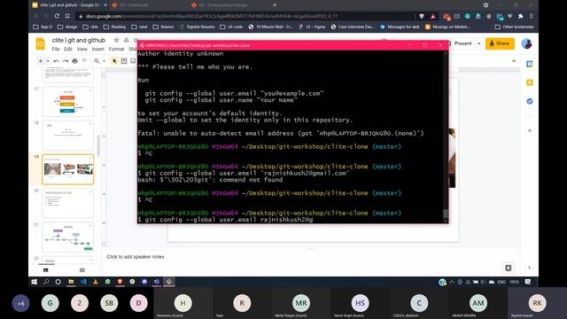The width and height of the screenshot is (567, 319).
Task: Open the new slide layout dropdown arrow
Action: click(x=48, y=61)
